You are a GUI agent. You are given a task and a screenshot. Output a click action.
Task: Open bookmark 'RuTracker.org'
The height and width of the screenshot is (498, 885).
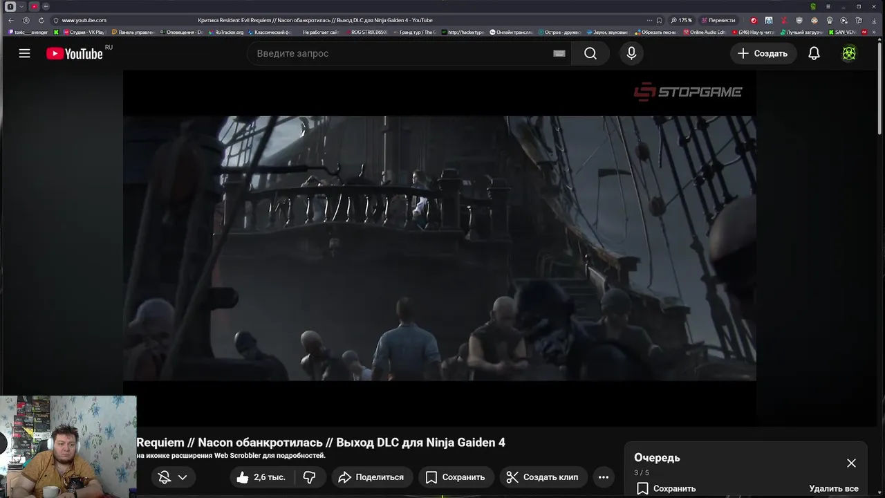225,33
